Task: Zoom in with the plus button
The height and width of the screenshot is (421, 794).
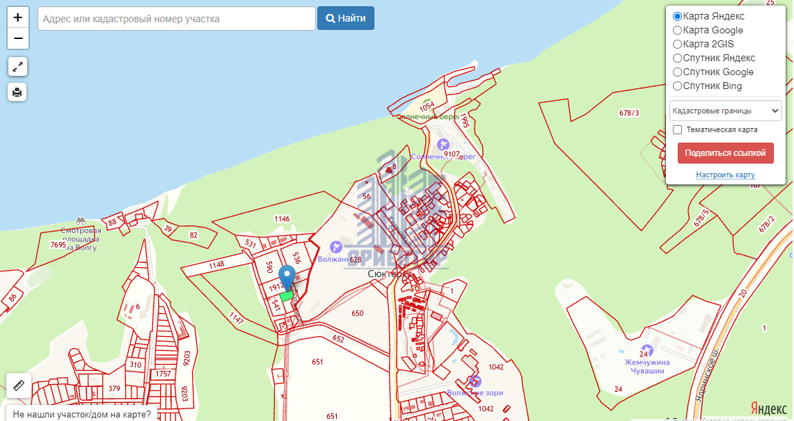Action: point(17,17)
